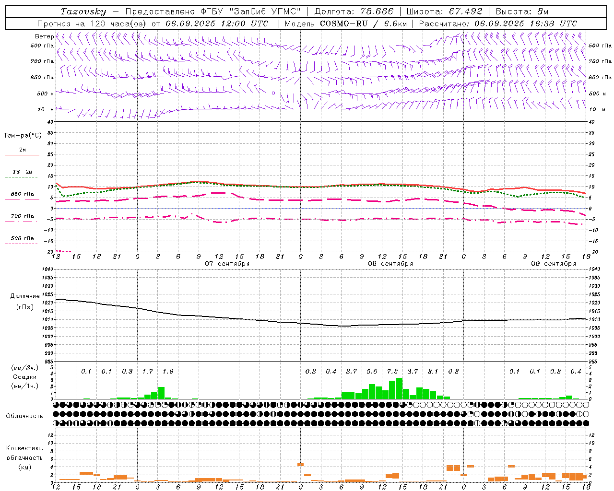The height and width of the screenshot is (491, 614).
Task: Click the provider text 'ФГБУ "ЗапСиб УГМС"'
Action: 251,11
